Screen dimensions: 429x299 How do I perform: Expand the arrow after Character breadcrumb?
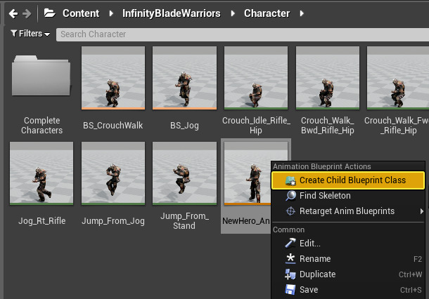coord(302,13)
